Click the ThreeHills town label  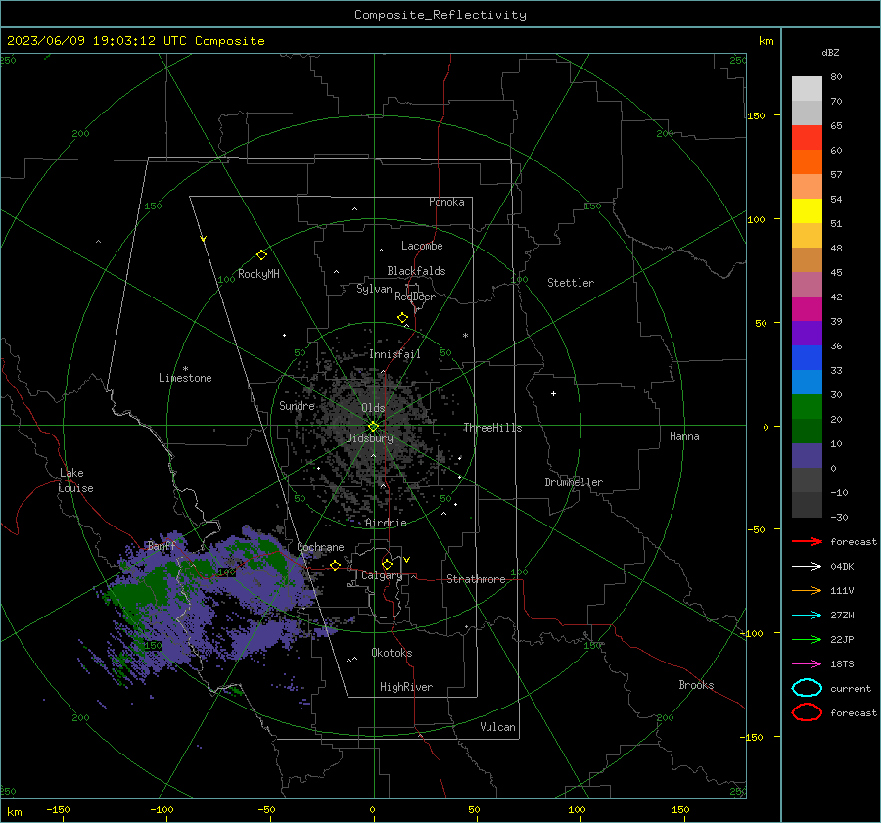point(492,428)
